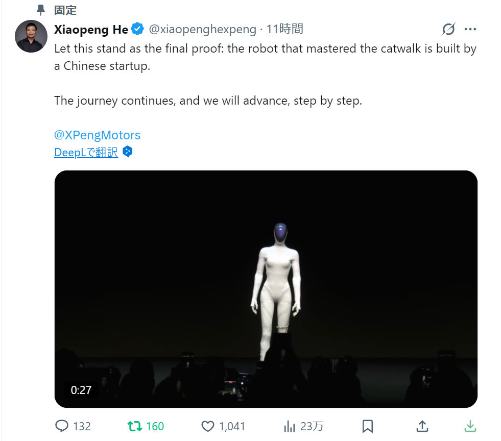
Task: Click the DeepL logo icon
Action: (128, 152)
